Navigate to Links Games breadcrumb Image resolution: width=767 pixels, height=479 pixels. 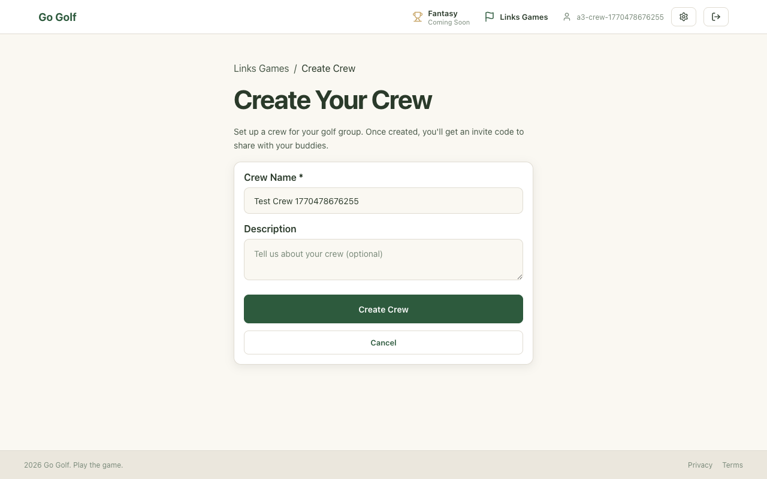click(261, 68)
